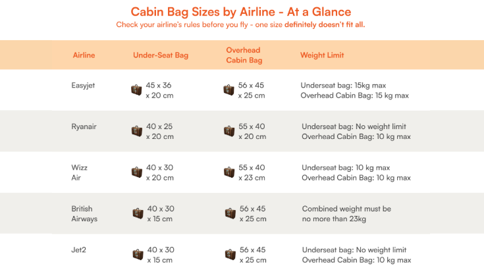Viewport: 484px width, 272px height.
Task: Select the Easyjet airline name
Action: (83, 86)
